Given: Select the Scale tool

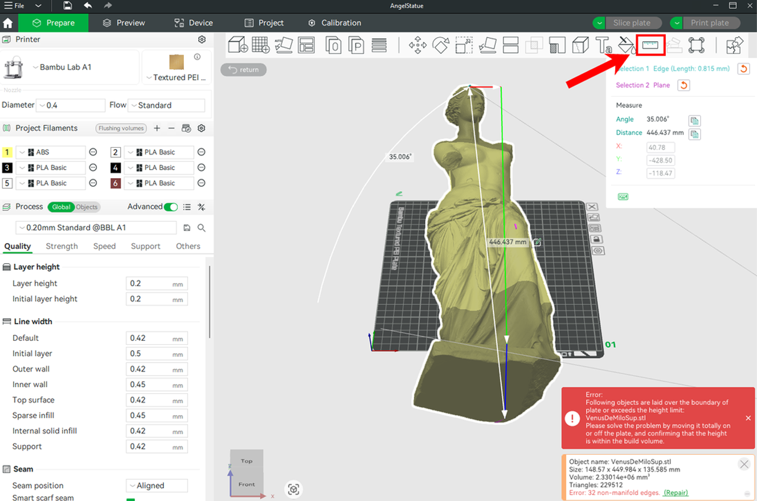Looking at the screenshot, I should pyautogui.click(x=464, y=45).
